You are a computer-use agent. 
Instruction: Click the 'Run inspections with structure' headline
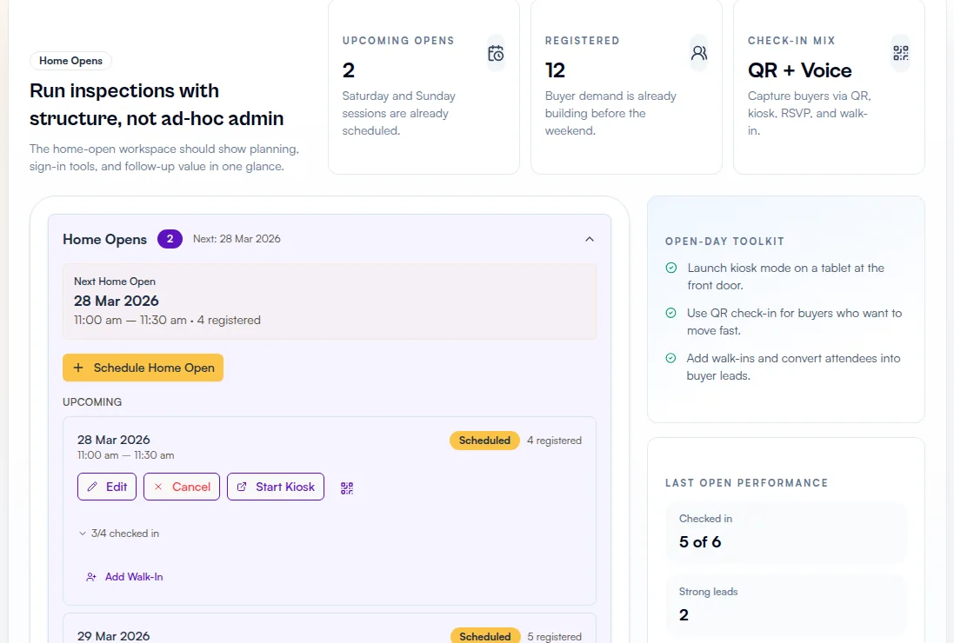click(x=157, y=104)
